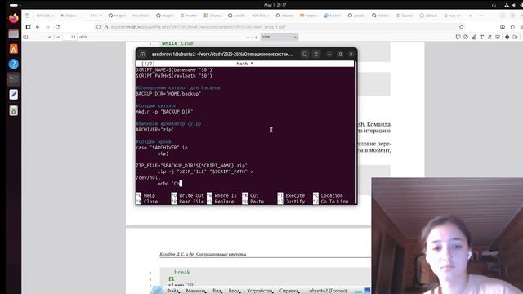
Task: Click Execute shortcut in nano footer
Action: pyautogui.click(x=291, y=196)
